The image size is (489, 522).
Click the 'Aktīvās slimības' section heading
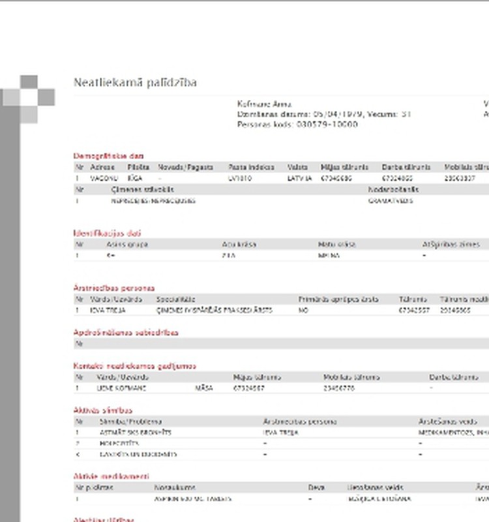pyautogui.click(x=103, y=410)
